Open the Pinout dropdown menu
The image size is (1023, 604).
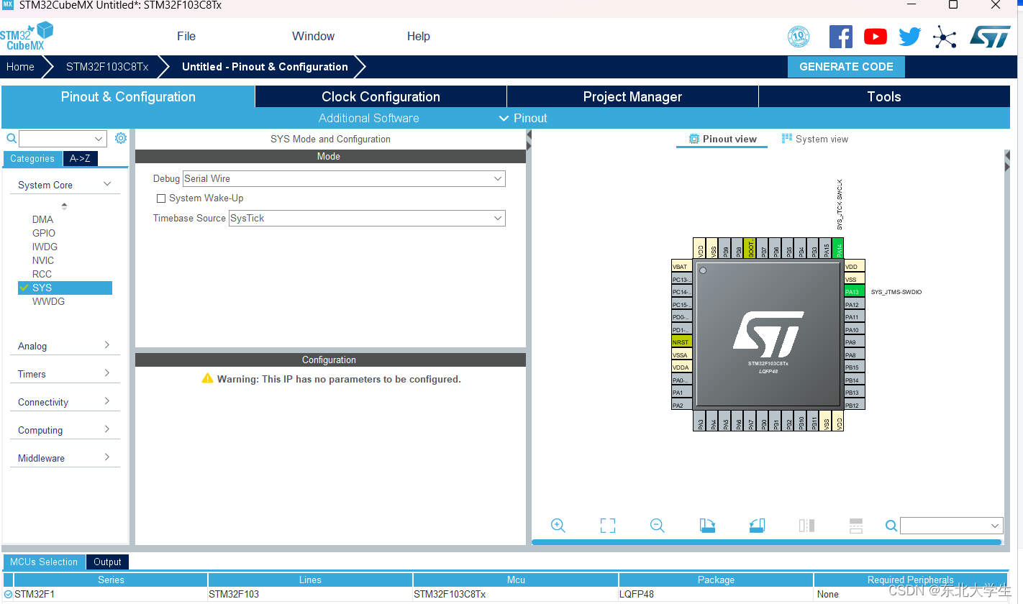pyautogui.click(x=523, y=118)
